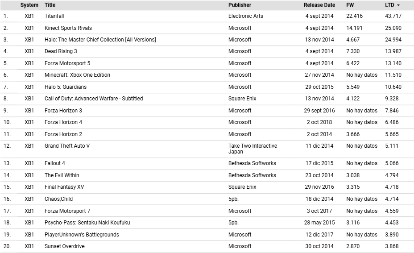Click the FW value 4.667
Image resolution: width=414 pixels, height=253 pixels.
click(353, 40)
